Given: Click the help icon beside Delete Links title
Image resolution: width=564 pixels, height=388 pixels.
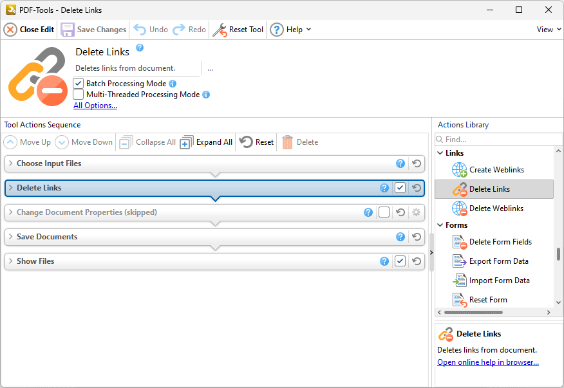Looking at the screenshot, I should [140, 48].
